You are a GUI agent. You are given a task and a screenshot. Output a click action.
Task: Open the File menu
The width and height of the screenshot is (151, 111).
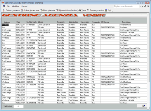(8, 6)
